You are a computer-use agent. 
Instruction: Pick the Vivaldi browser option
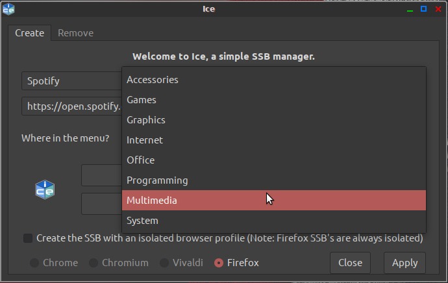tap(164, 263)
